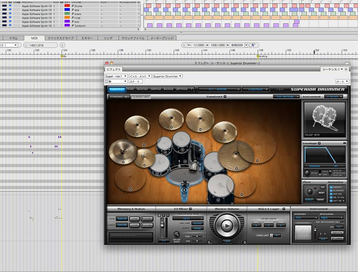
Task: Click the instrument trigger pad in the Instrument panel
Action: [x=303, y=233]
